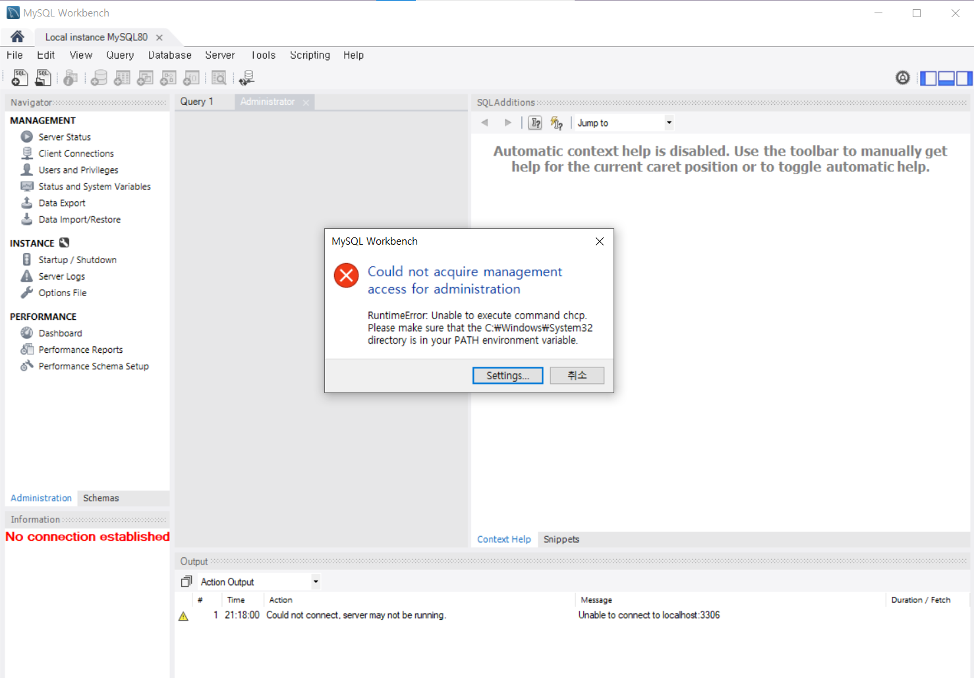The height and width of the screenshot is (678, 974).
Task: Switch to the Administration navigator tab
Action: pos(41,498)
